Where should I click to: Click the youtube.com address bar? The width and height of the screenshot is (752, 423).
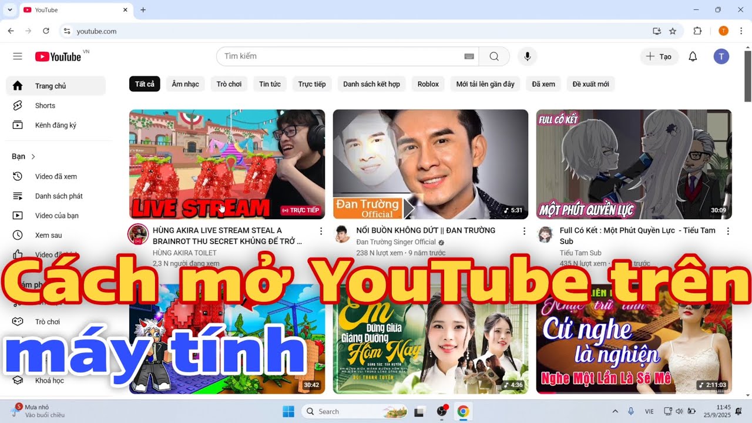pyautogui.click(x=352, y=31)
